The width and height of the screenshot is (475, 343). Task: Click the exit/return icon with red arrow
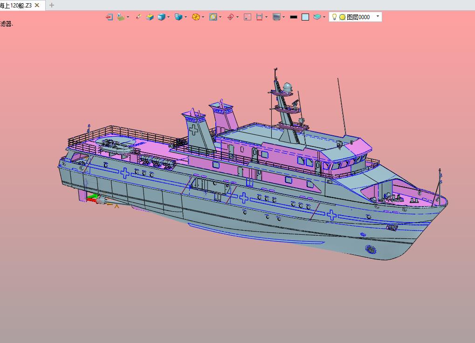pyautogui.click(x=110, y=17)
